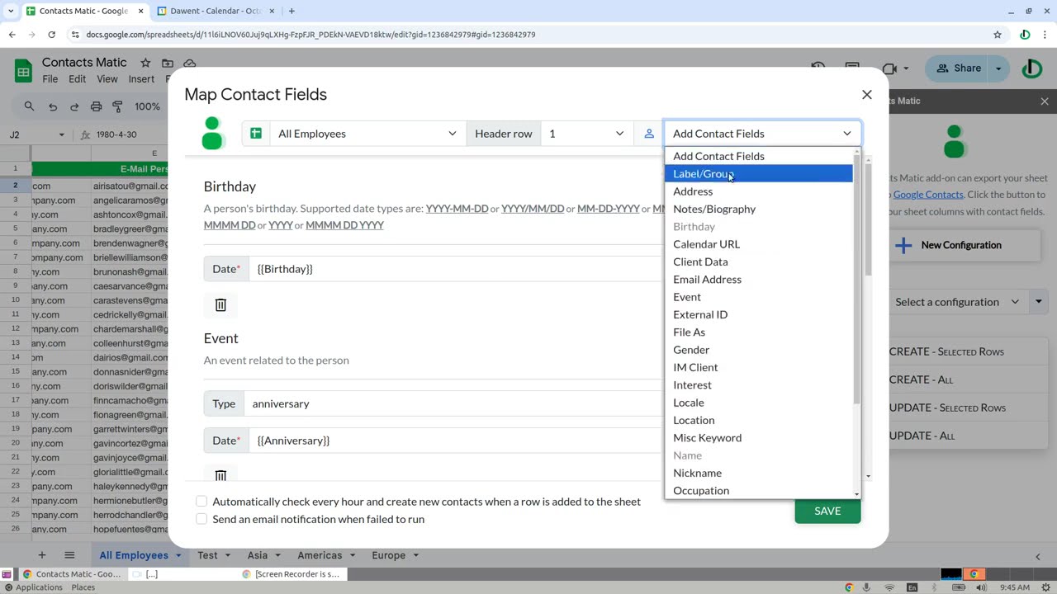Image resolution: width=1057 pixels, height=594 pixels.
Task: Select Address from the field list
Action: (759, 191)
